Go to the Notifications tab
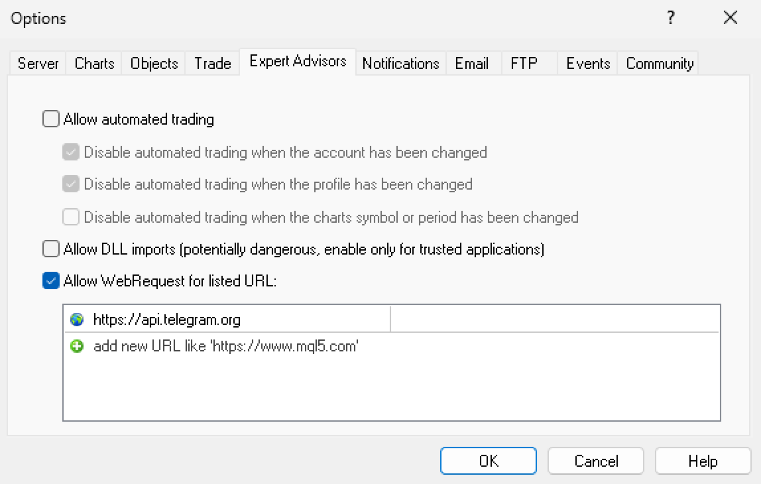The width and height of the screenshot is (761, 484). [400, 64]
